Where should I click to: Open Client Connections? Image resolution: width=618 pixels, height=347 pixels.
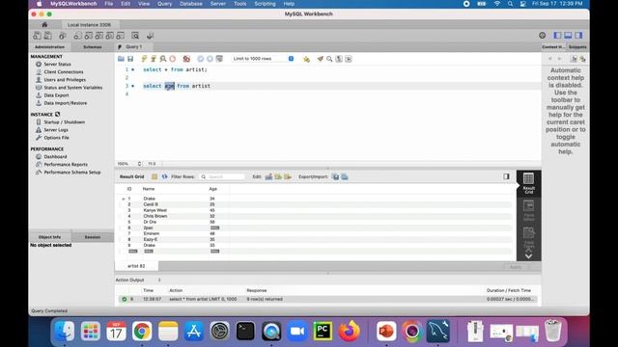64,72
